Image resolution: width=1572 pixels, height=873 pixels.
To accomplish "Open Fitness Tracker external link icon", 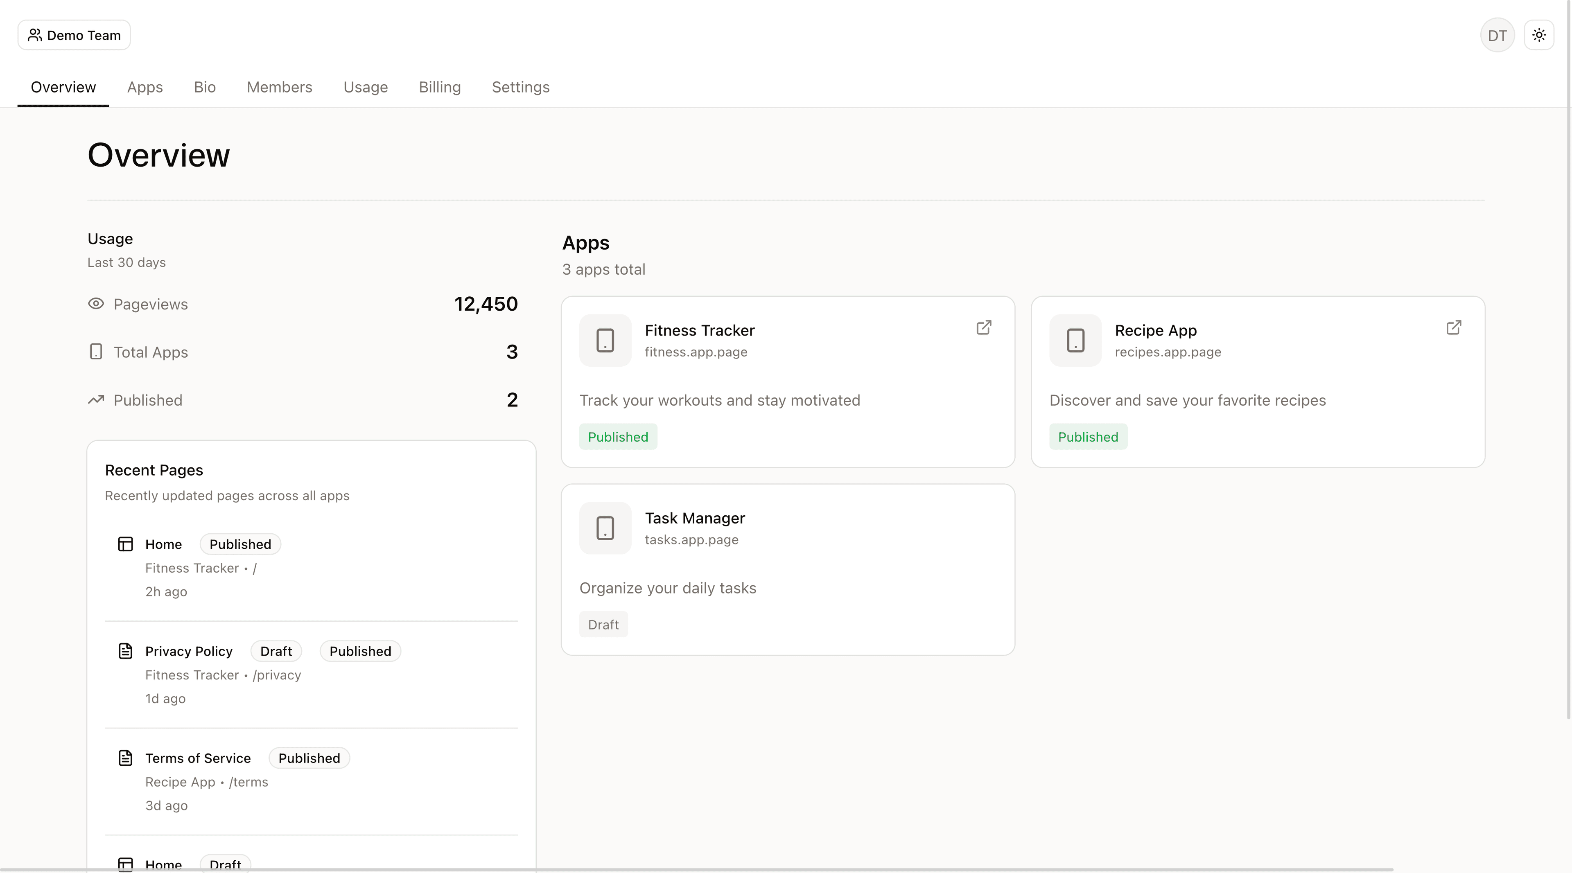I will point(984,327).
